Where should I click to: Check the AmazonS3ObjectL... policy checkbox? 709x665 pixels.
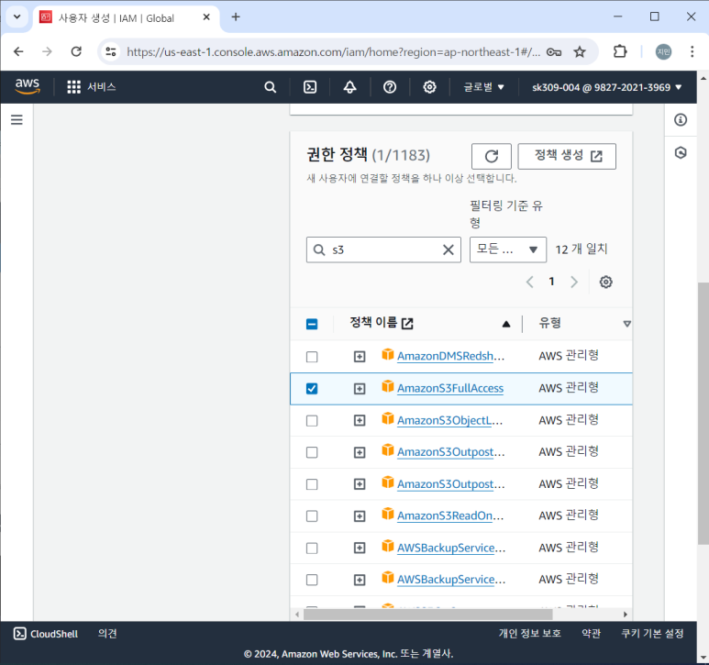click(312, 420)
